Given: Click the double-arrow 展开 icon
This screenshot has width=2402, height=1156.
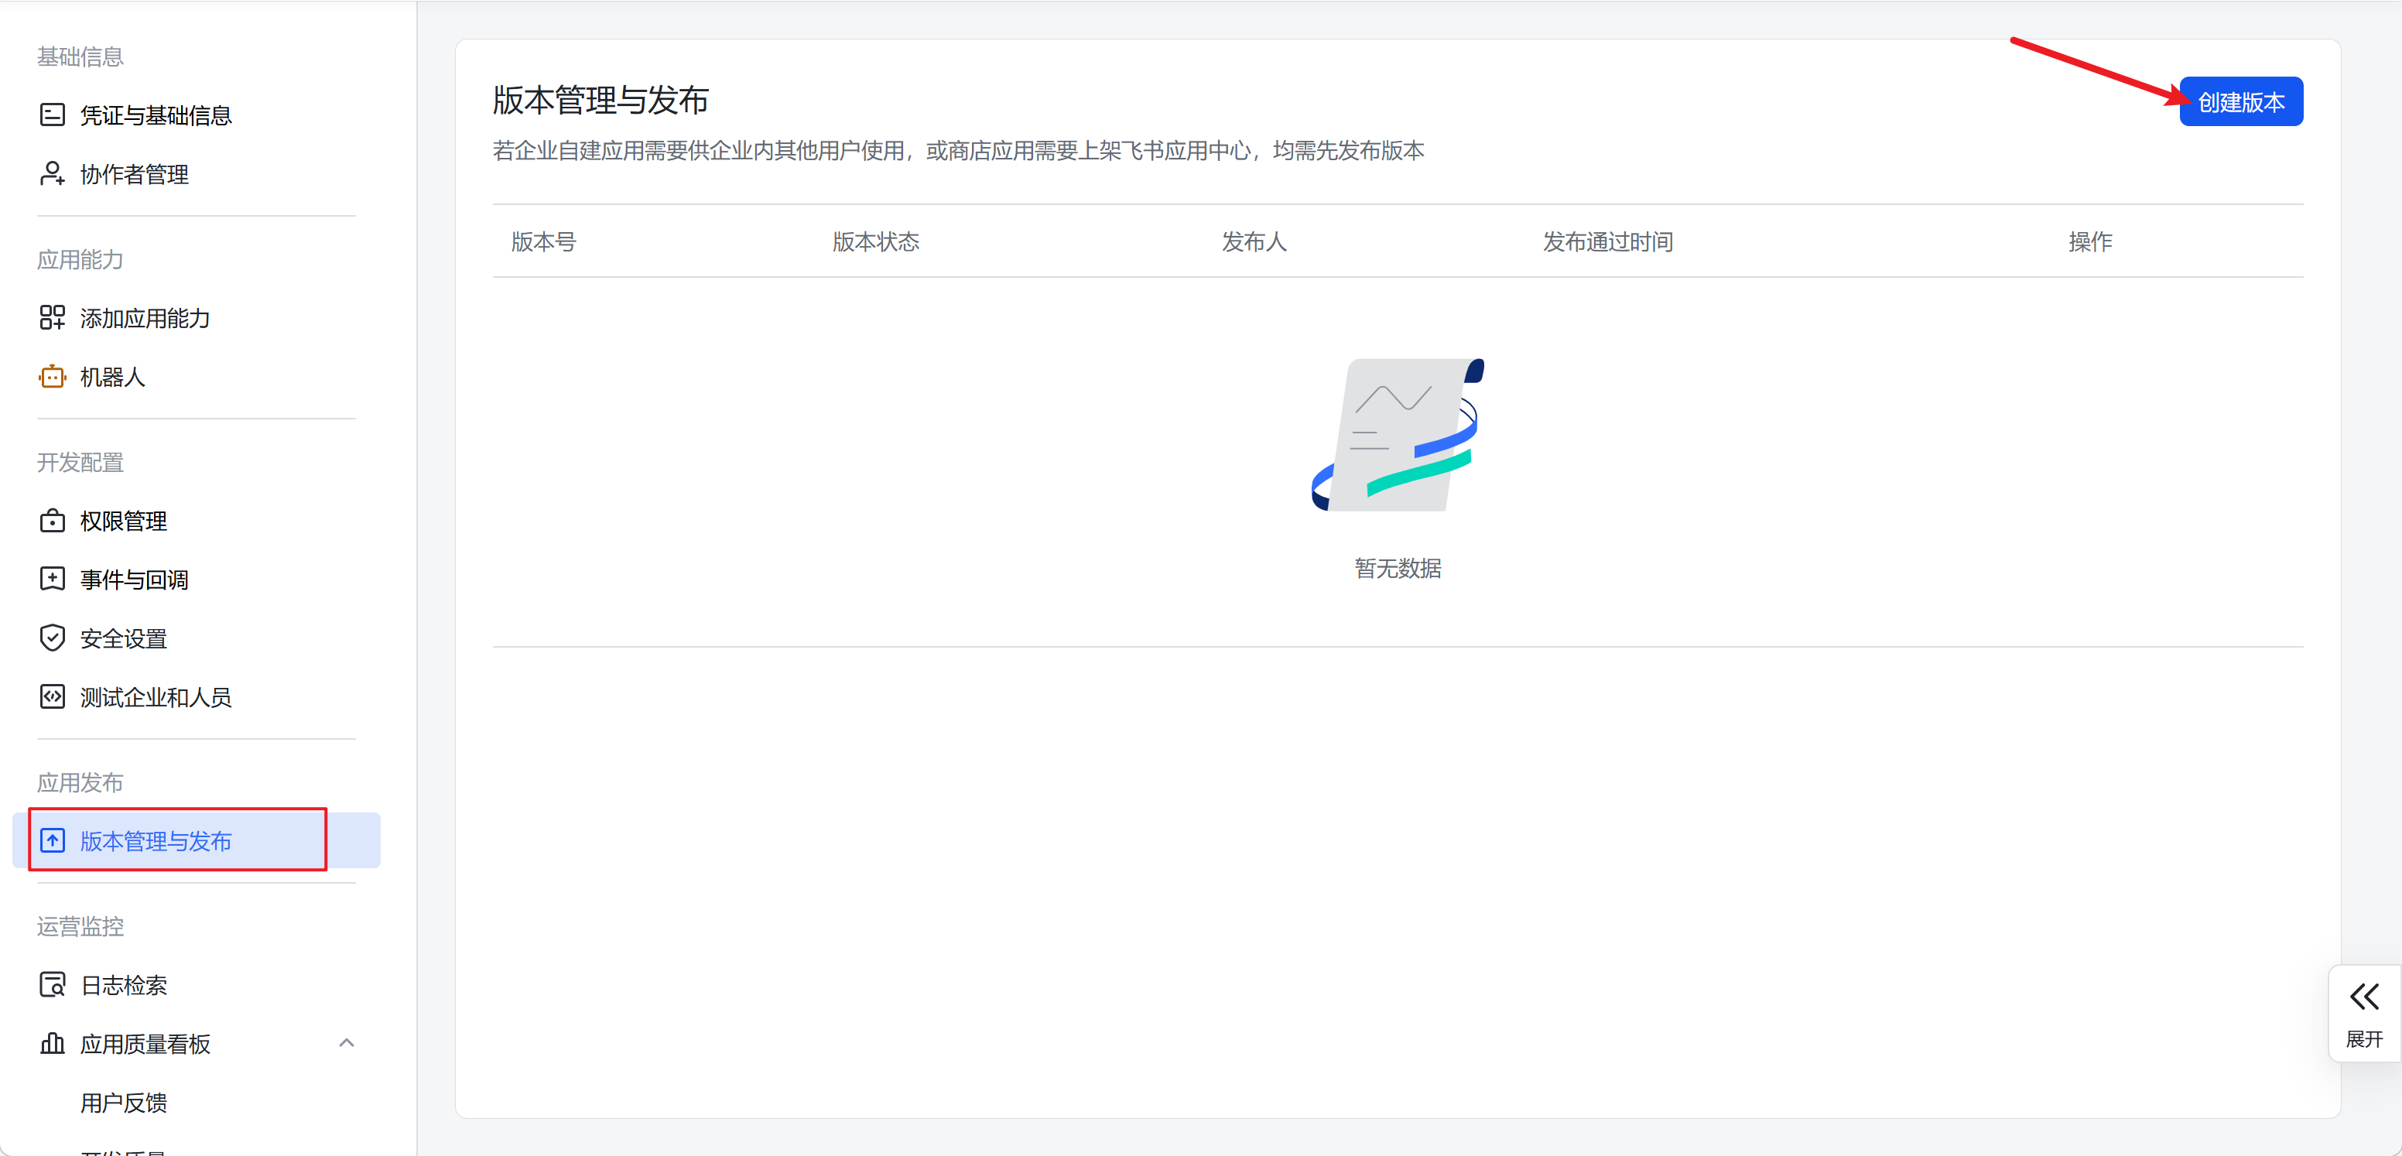Looking at the screenshot, I should 2364,997.
